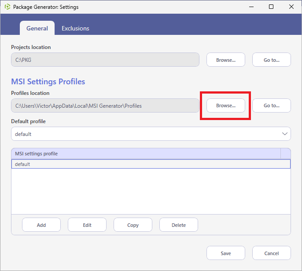Add a new MSI settings profile
Image resolution: width=302 pixels, height=271 pixels.
coord(41,225)
